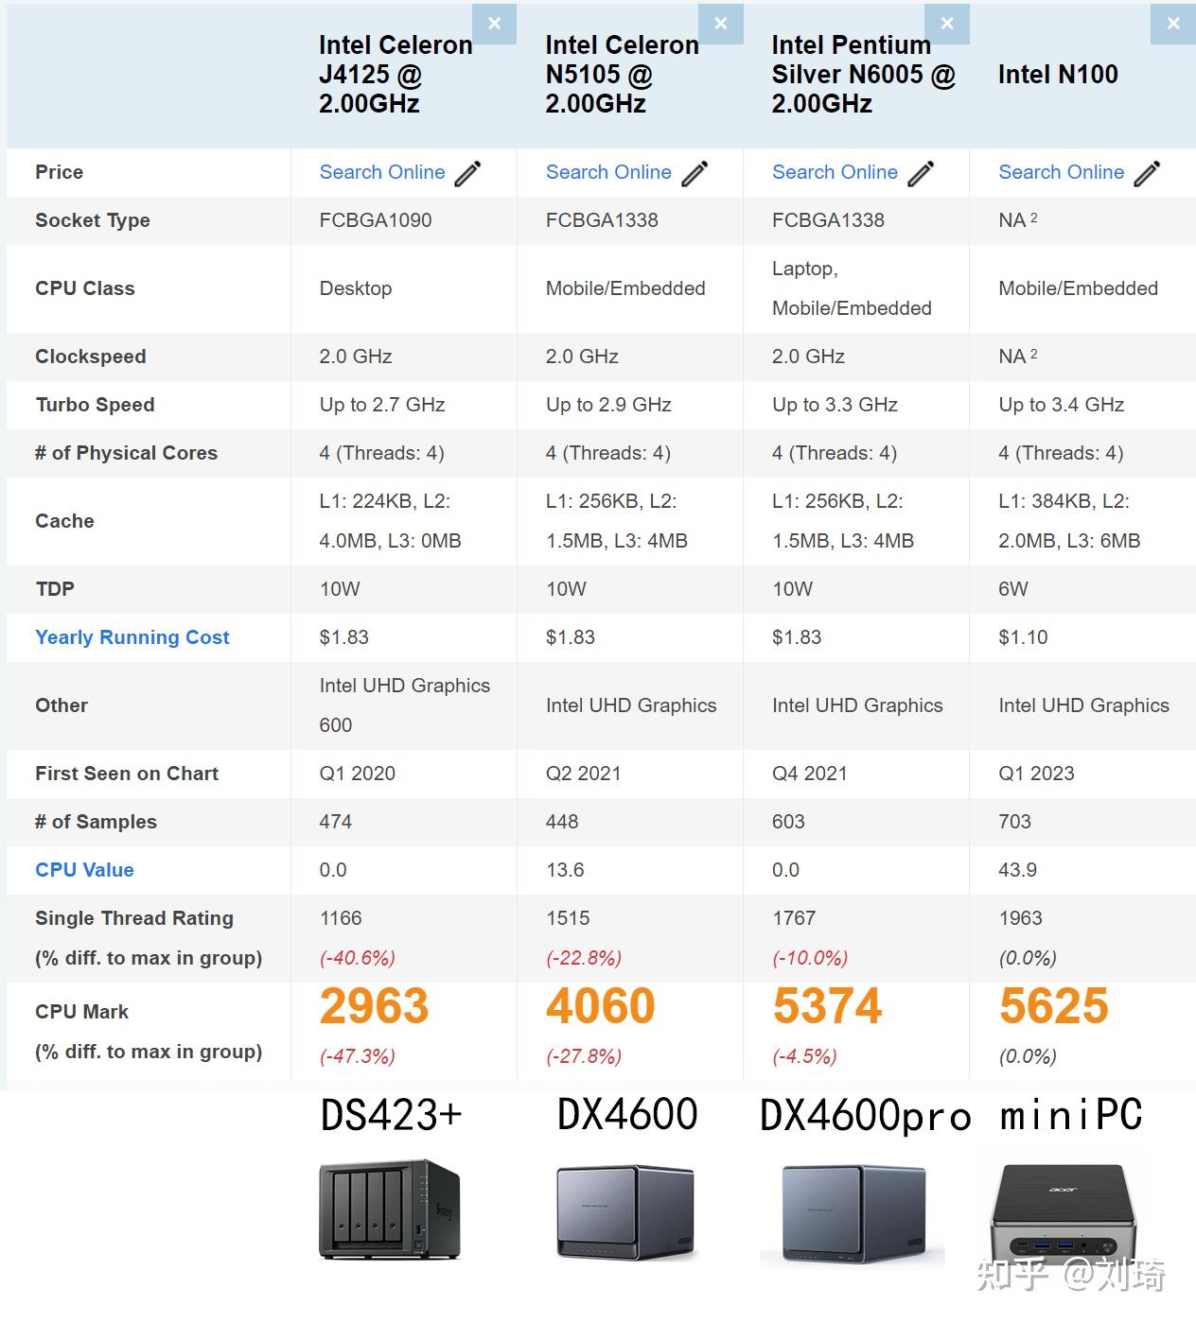Open Search Online link for Pentium N6005
Screen dimensions: 1196x1323
coord(835,172)
